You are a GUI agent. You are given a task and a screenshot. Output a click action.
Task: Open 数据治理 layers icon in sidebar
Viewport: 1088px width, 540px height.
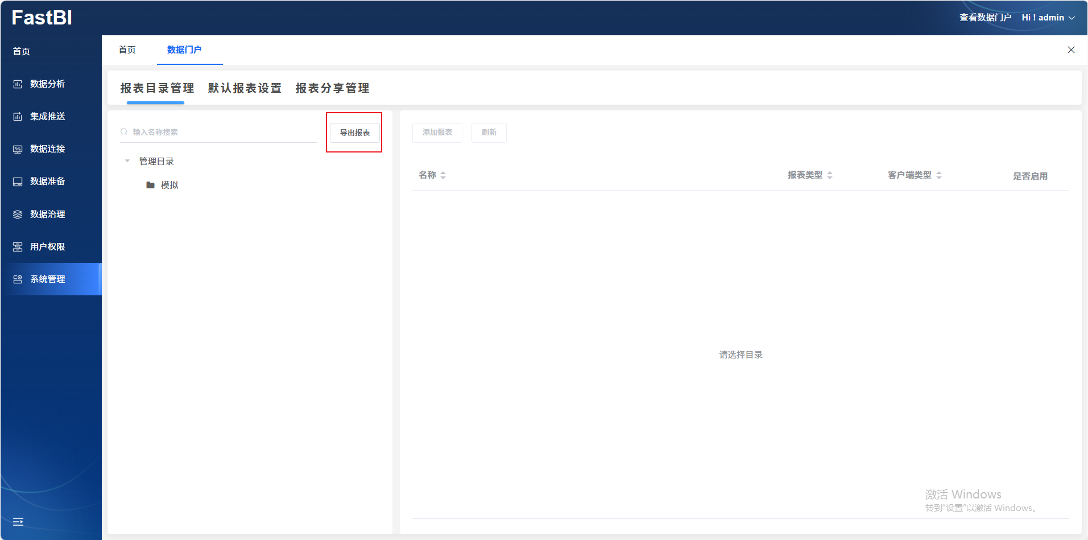click(18, 215)
